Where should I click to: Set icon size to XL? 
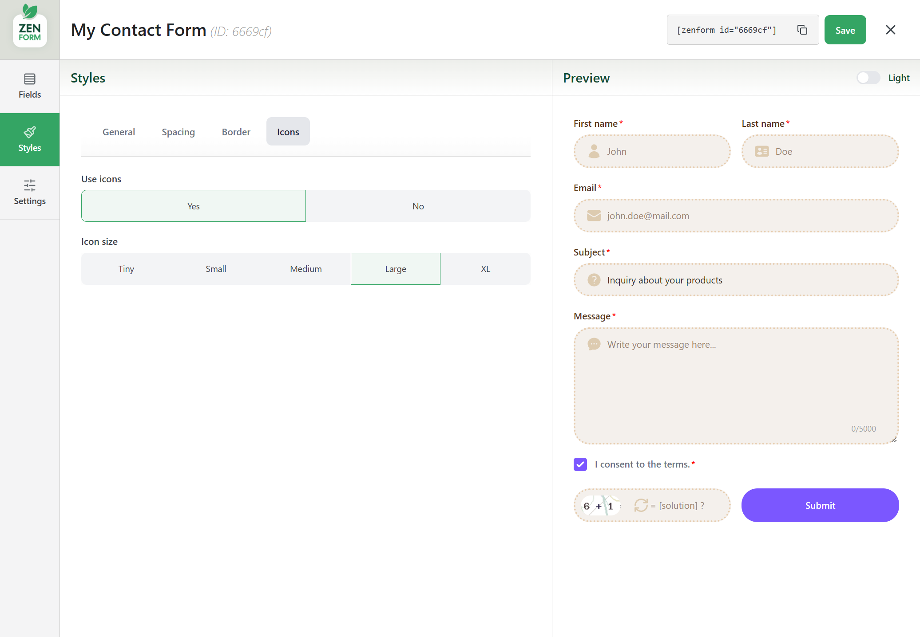coord(486,269)
